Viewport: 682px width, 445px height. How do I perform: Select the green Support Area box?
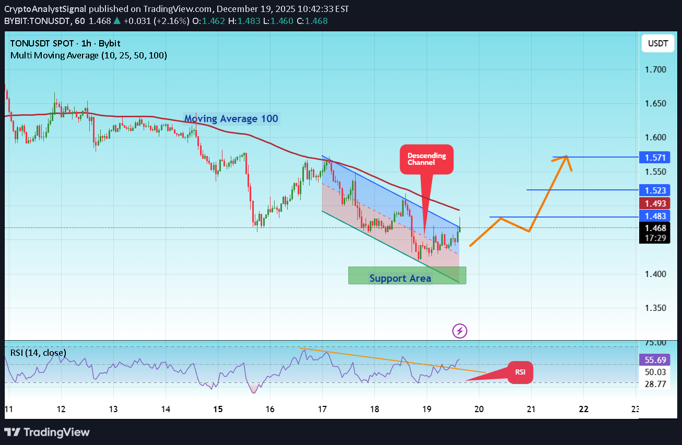(407, 275)
